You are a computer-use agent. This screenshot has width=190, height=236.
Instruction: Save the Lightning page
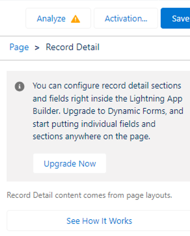tap(176, 18)
